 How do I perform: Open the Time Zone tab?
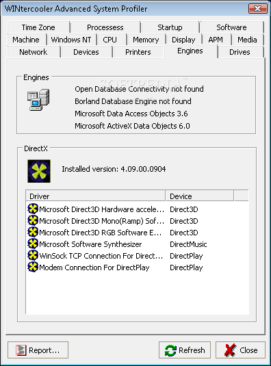(38, 27)
